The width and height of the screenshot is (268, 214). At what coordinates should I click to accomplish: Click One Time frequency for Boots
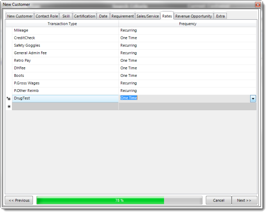pyautogui.click(x=187, y=75)
